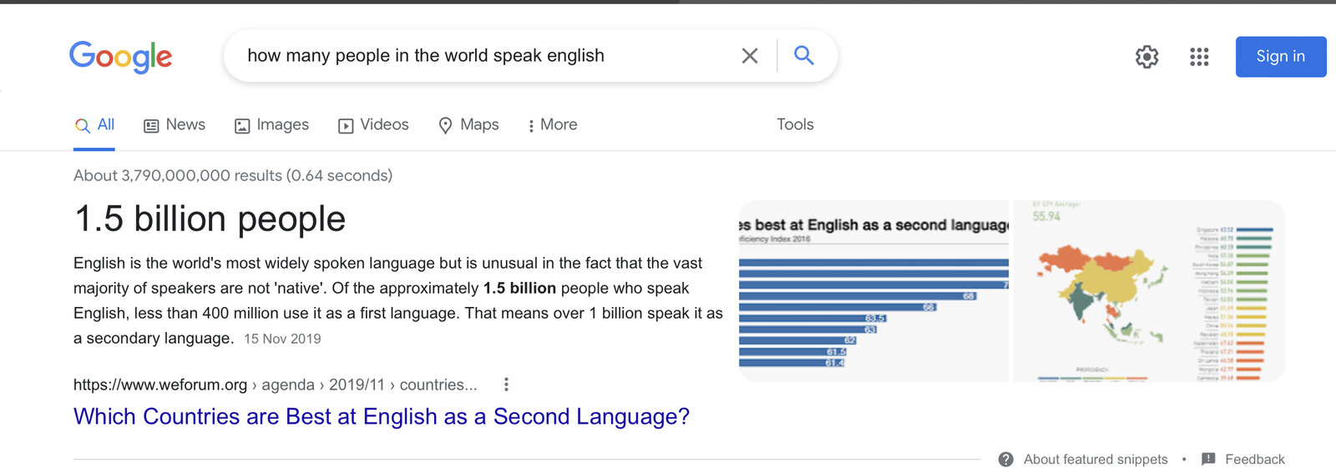Switch to the News tab
The width and height of the screenshot is (1336, 473).
pyautogui.click(x=175, y=125)
